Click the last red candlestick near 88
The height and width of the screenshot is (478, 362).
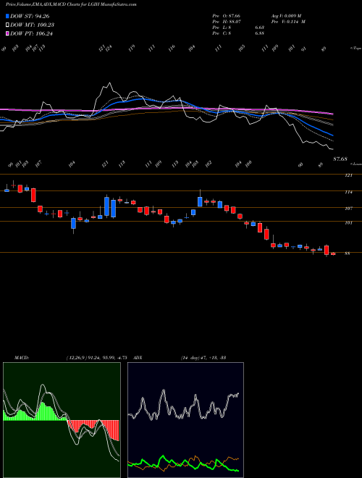click(x=333, y=253)
